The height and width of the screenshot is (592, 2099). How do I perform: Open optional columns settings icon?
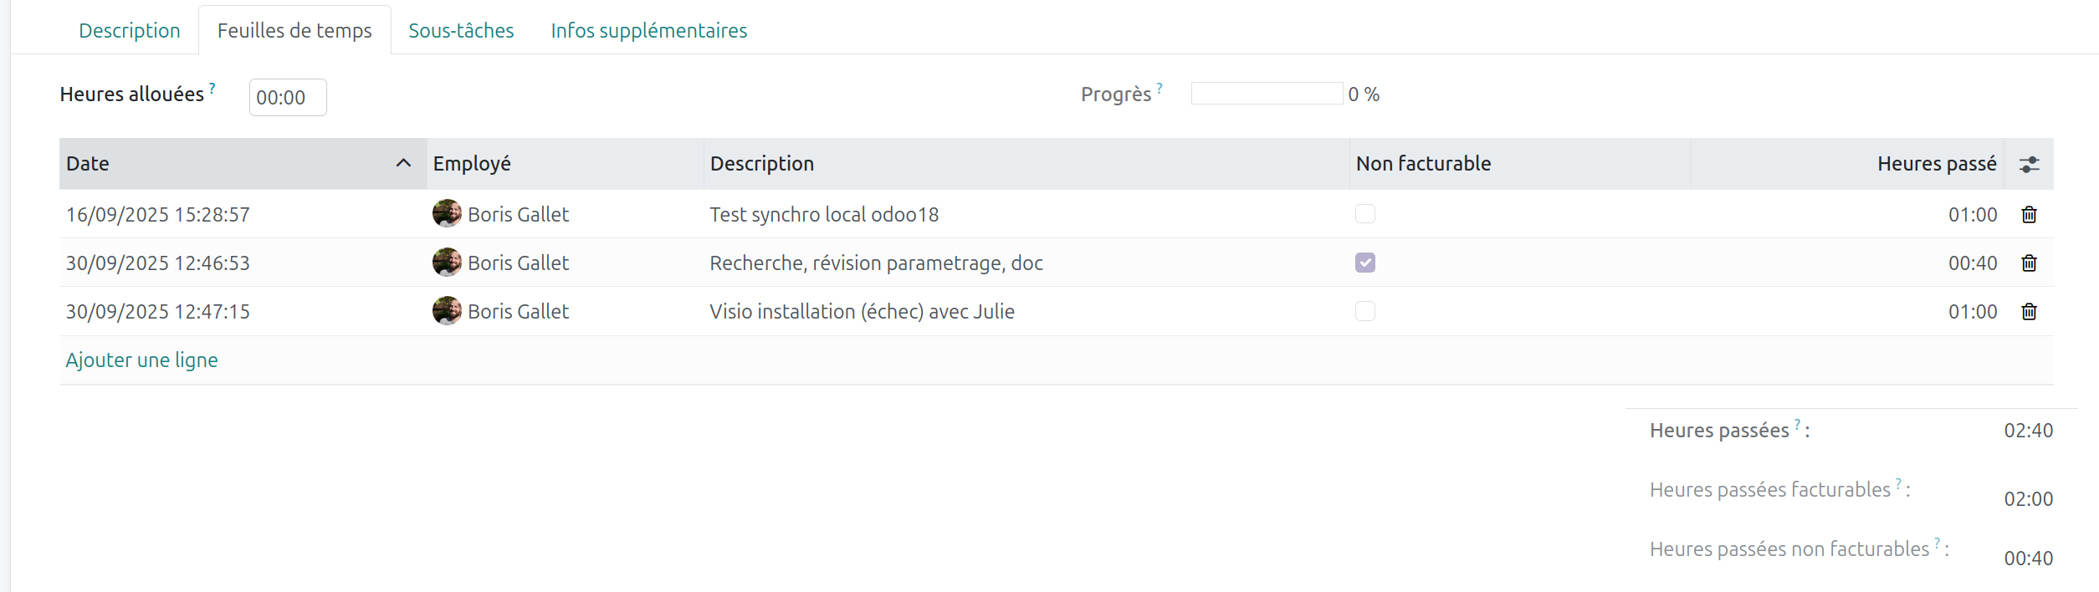[2029, 165]
